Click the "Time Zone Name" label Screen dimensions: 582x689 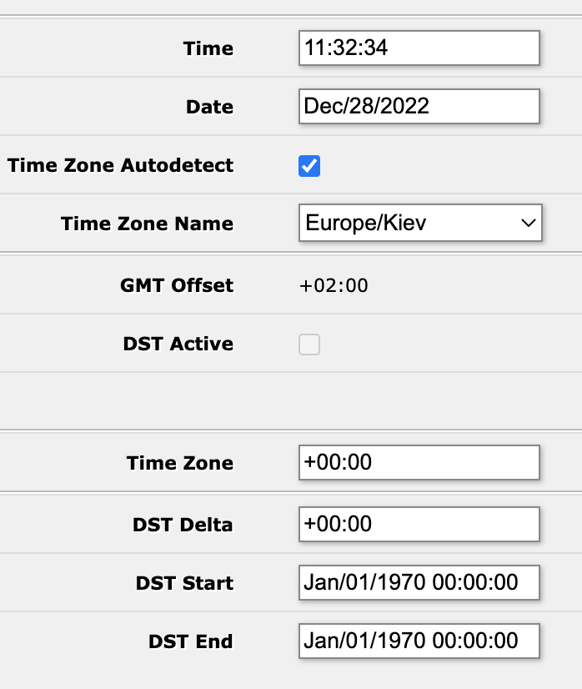(x=148, y=224)
